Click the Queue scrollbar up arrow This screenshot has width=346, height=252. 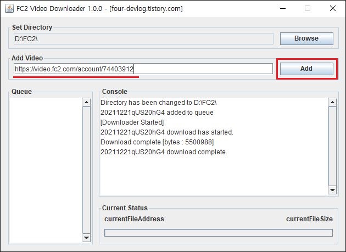[86, 102]
